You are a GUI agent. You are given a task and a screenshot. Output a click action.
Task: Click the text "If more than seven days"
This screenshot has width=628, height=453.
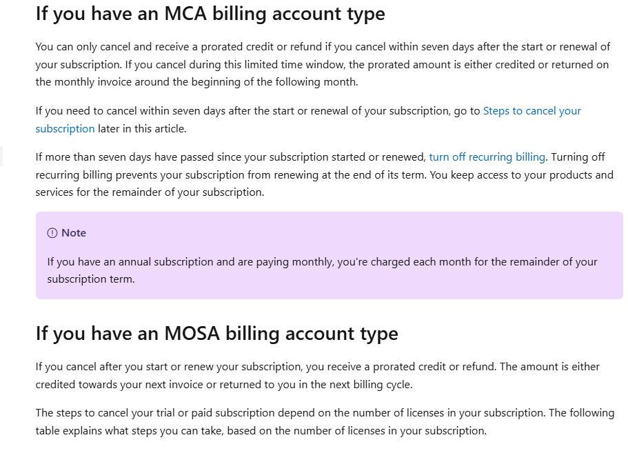point(93,157)
